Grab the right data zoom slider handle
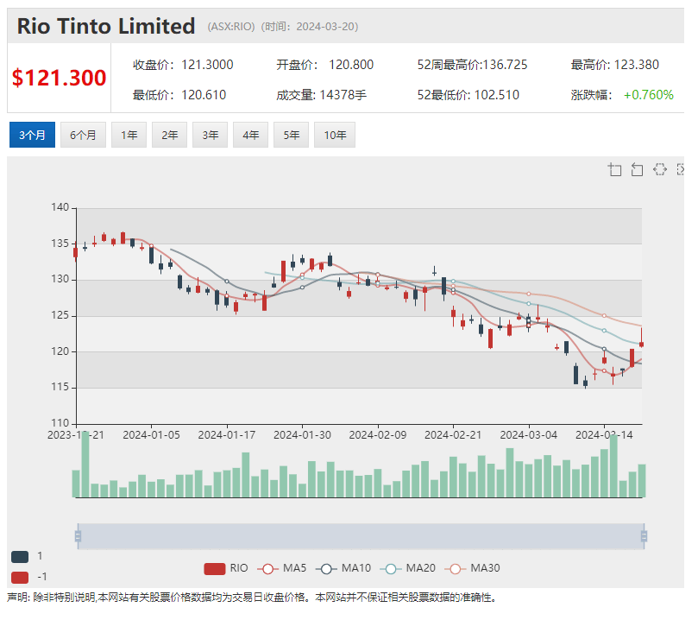The height and width of the screenshot is (620, 698). coord(644,536)
